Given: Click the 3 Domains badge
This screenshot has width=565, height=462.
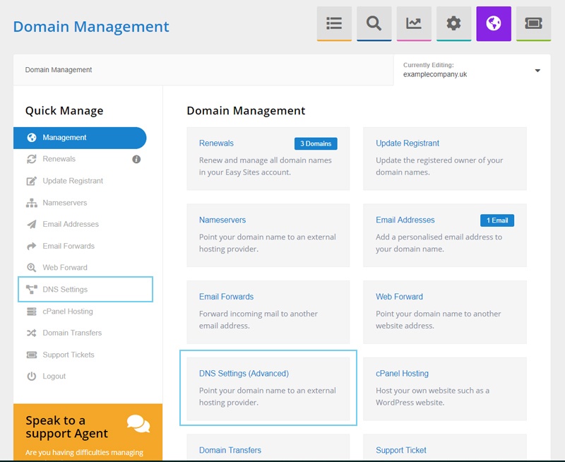Looking at the screenshot, I should tap(316, 143).
